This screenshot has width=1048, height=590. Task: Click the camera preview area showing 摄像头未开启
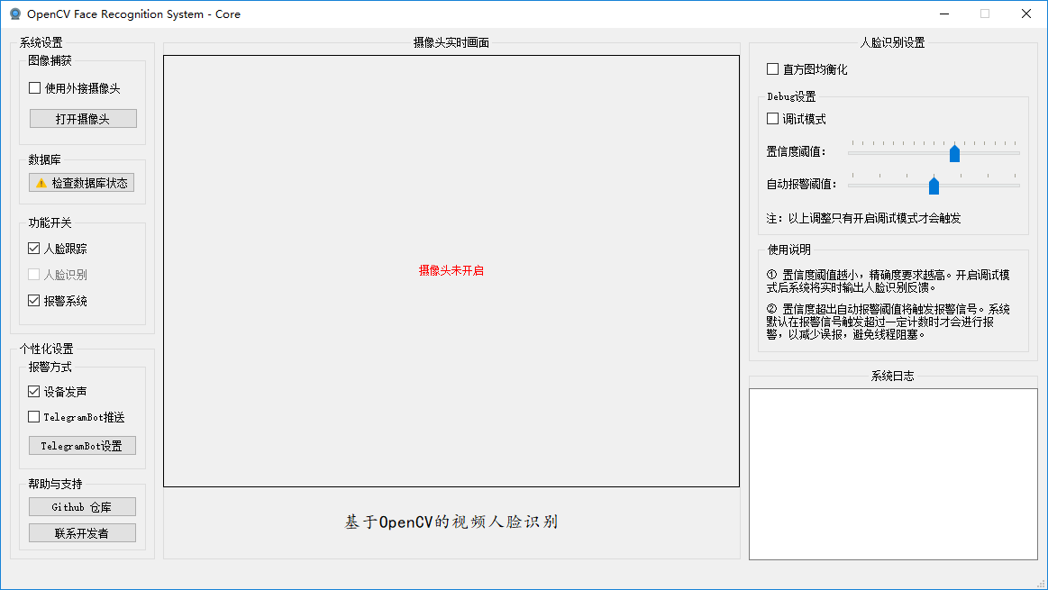[451, 269]
